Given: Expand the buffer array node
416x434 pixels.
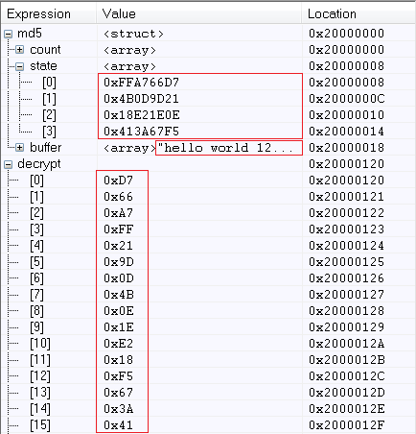Looking at the screenshot, I should (x=20, y=148).
